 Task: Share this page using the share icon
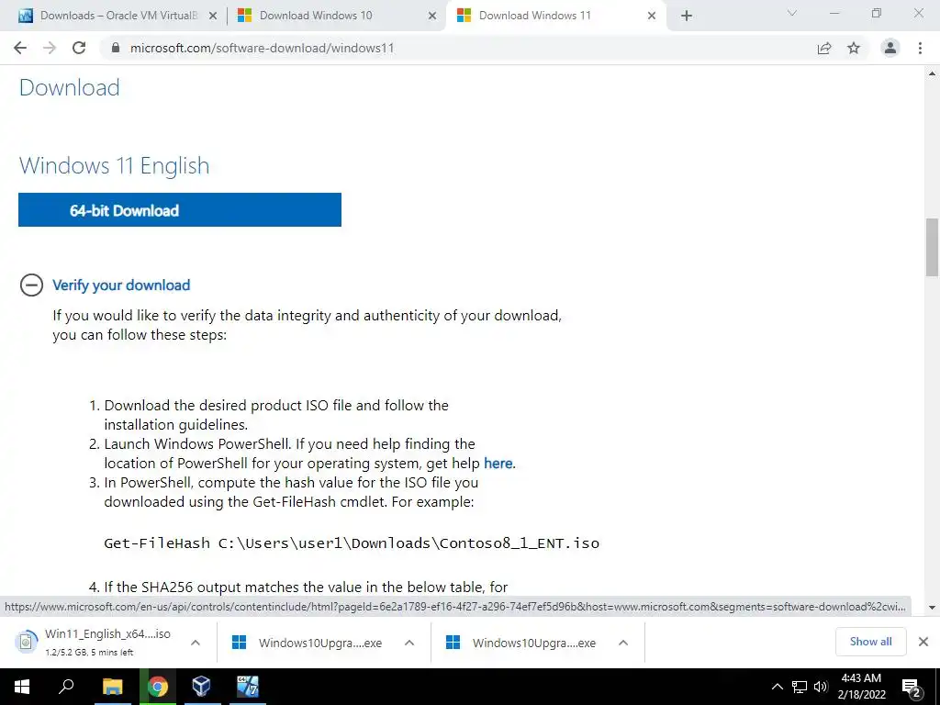tap(824, 48)
